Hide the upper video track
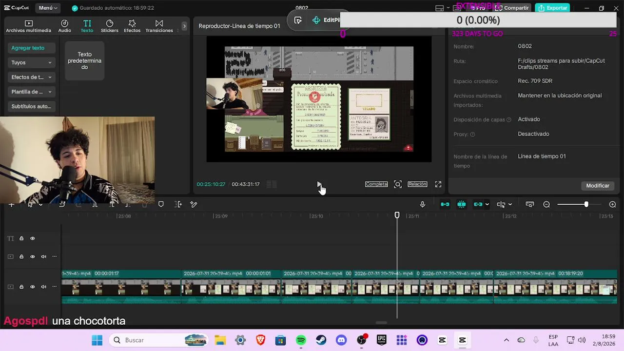Screen dimensions: 624x351 point(33,256)
